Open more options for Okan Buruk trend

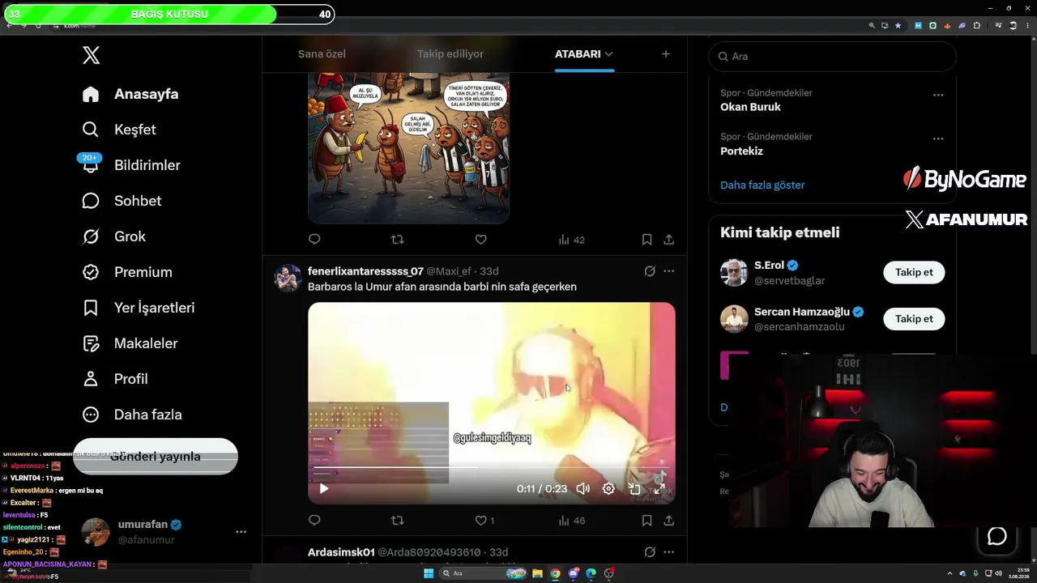click(x=938, y=95)
